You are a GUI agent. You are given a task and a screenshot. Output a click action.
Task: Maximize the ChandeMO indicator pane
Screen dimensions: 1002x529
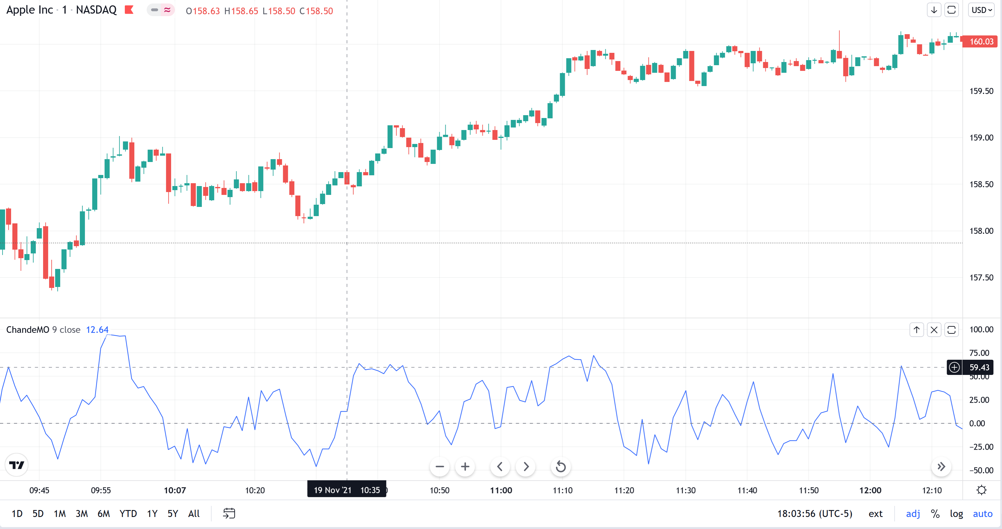951,330
